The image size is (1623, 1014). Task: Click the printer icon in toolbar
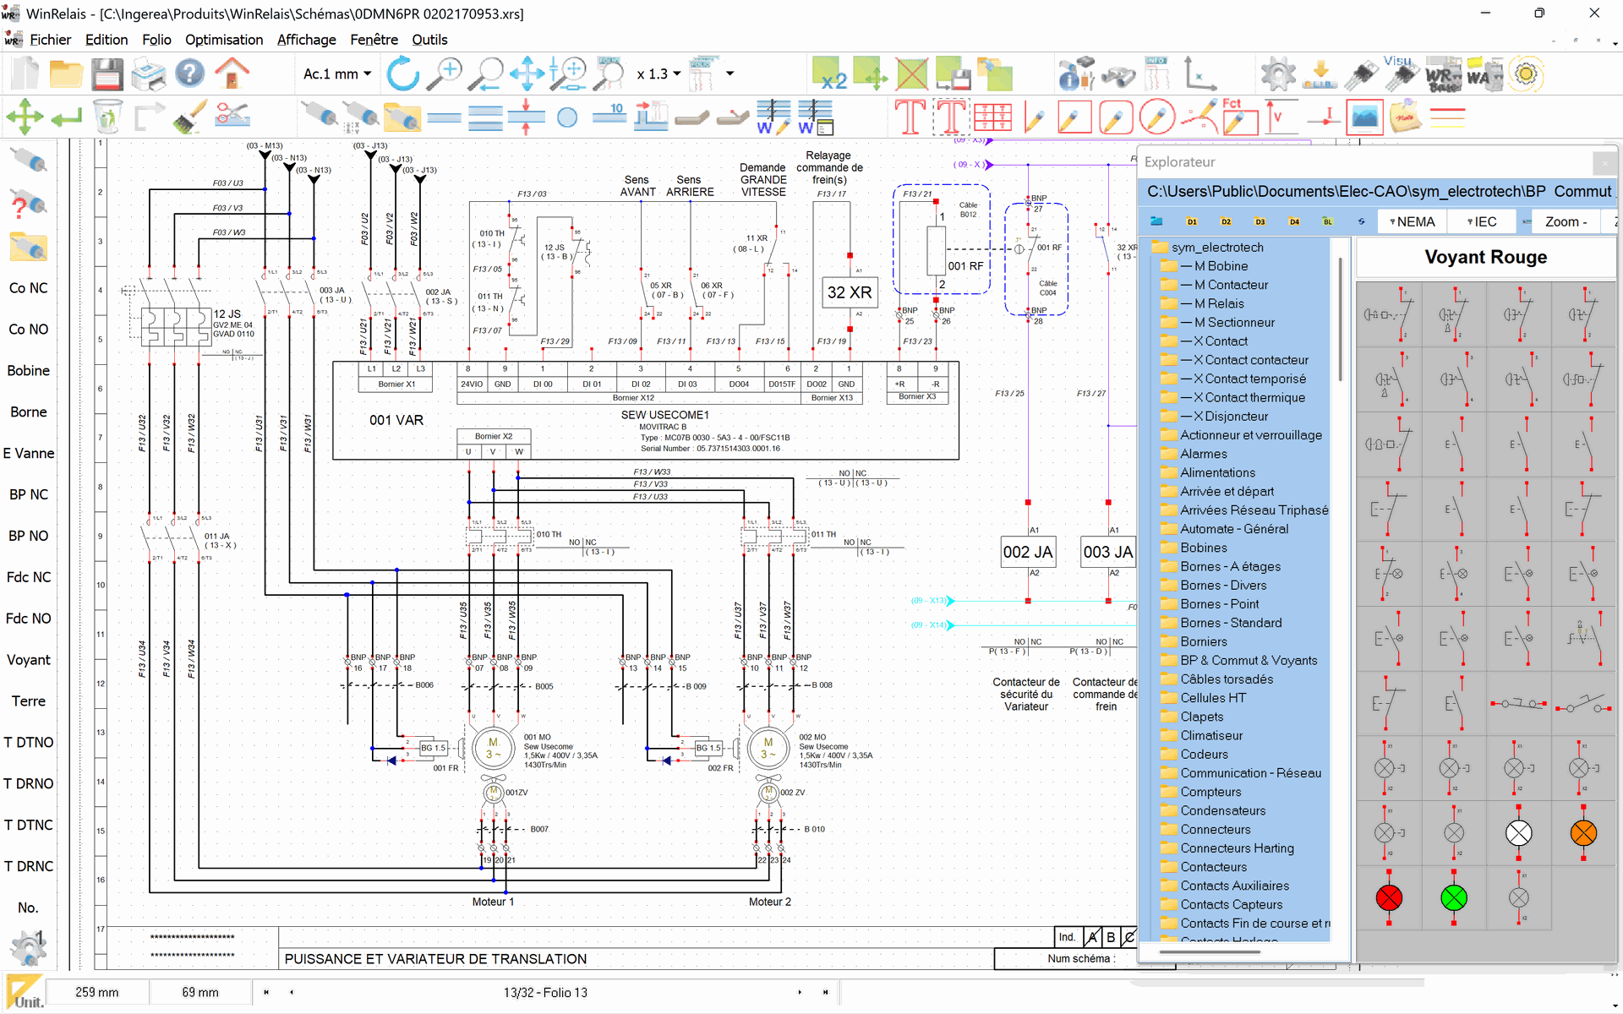[x=149, y=74]
